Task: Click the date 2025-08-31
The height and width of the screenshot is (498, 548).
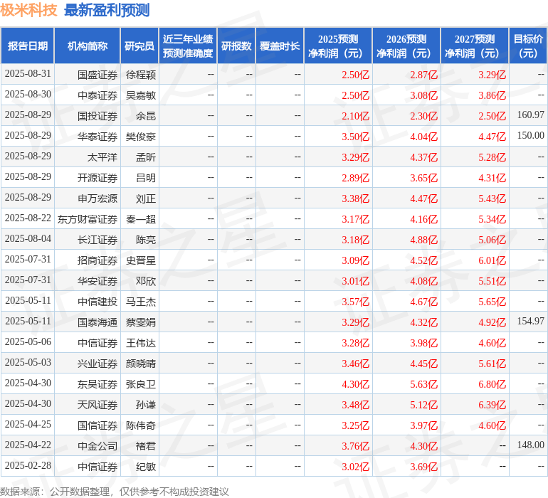Action: (x=28, y=73)
